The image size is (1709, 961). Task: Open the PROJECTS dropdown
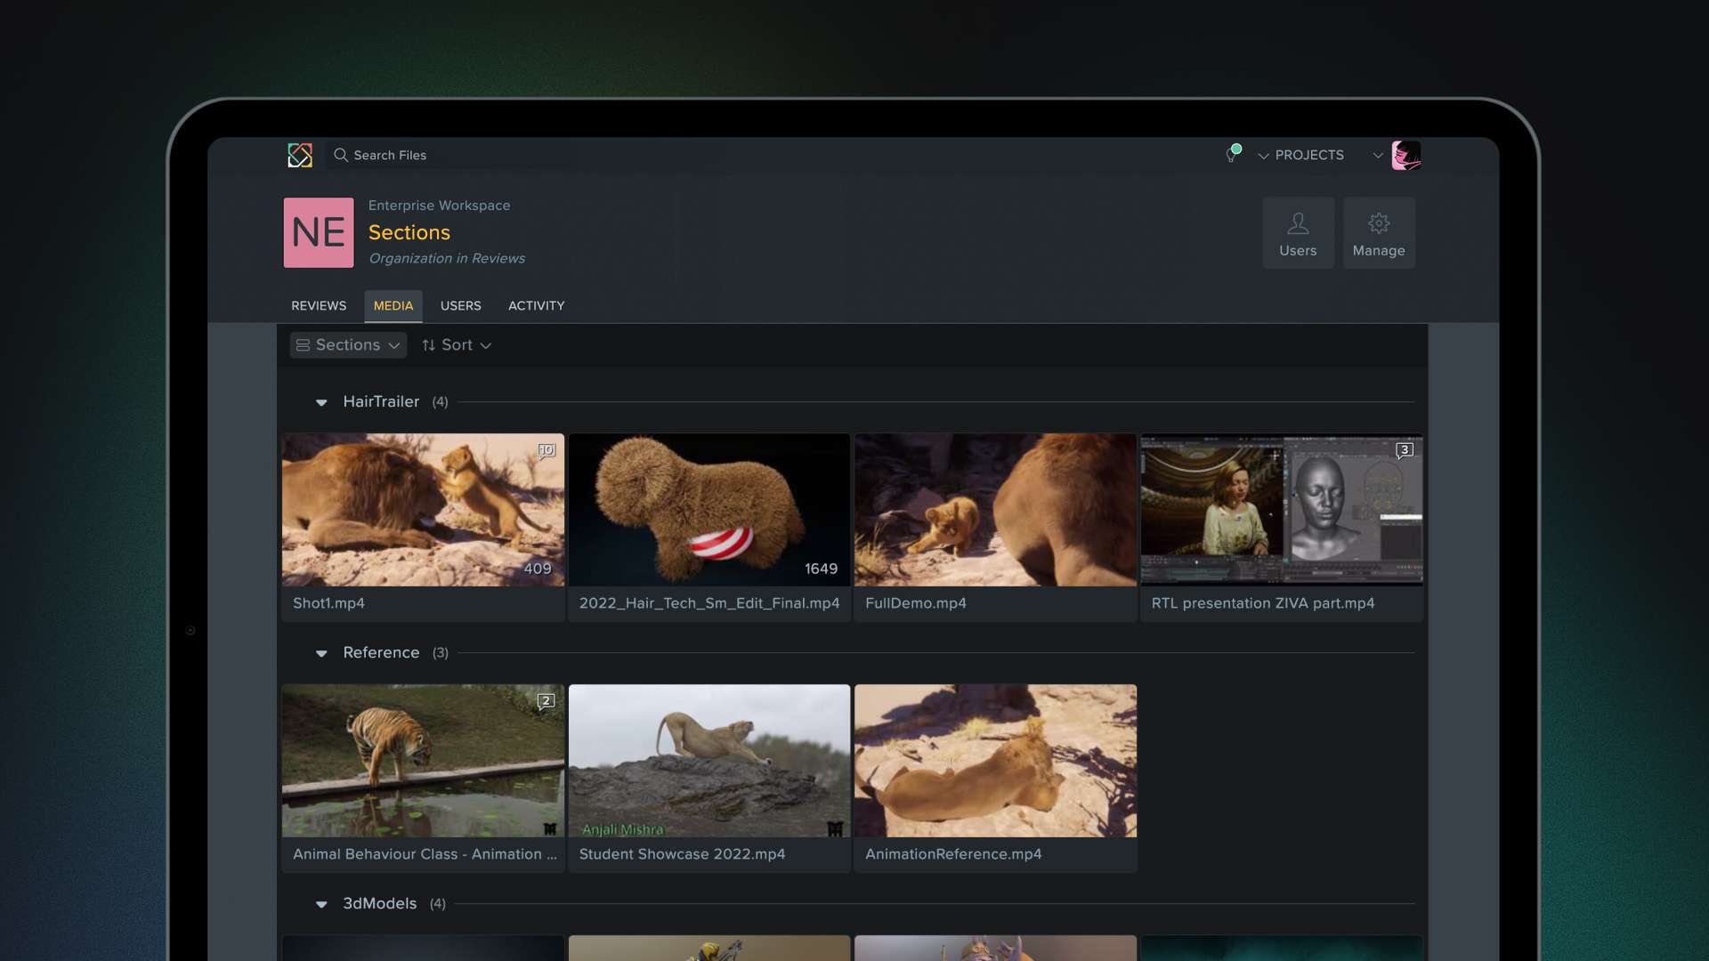[1300, 155]
